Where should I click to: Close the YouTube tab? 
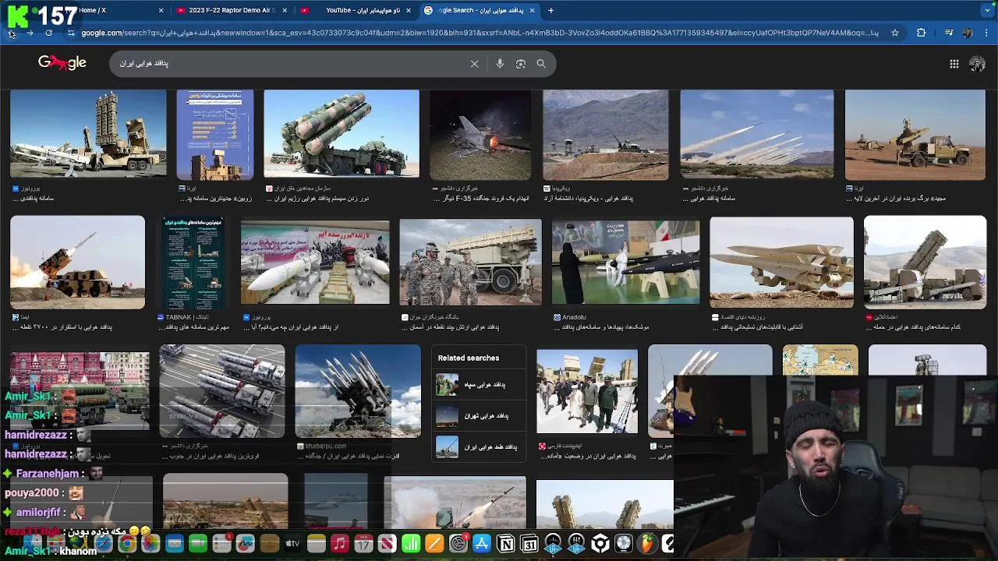pyautogui.click(x=409, y=10)
